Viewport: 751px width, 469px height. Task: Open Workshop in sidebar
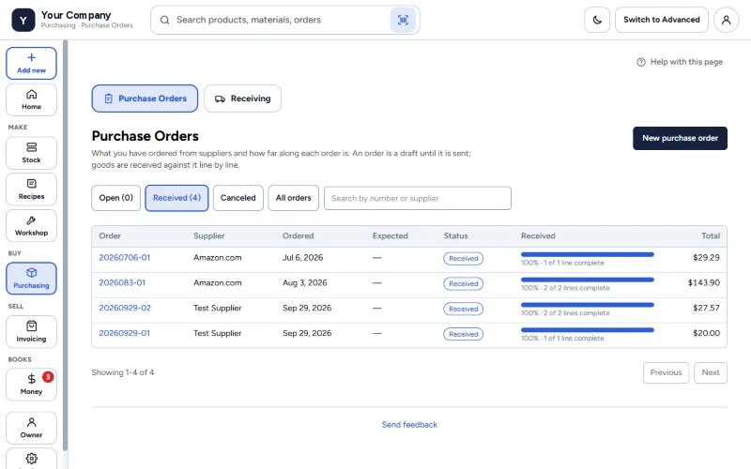click(31, 226)
